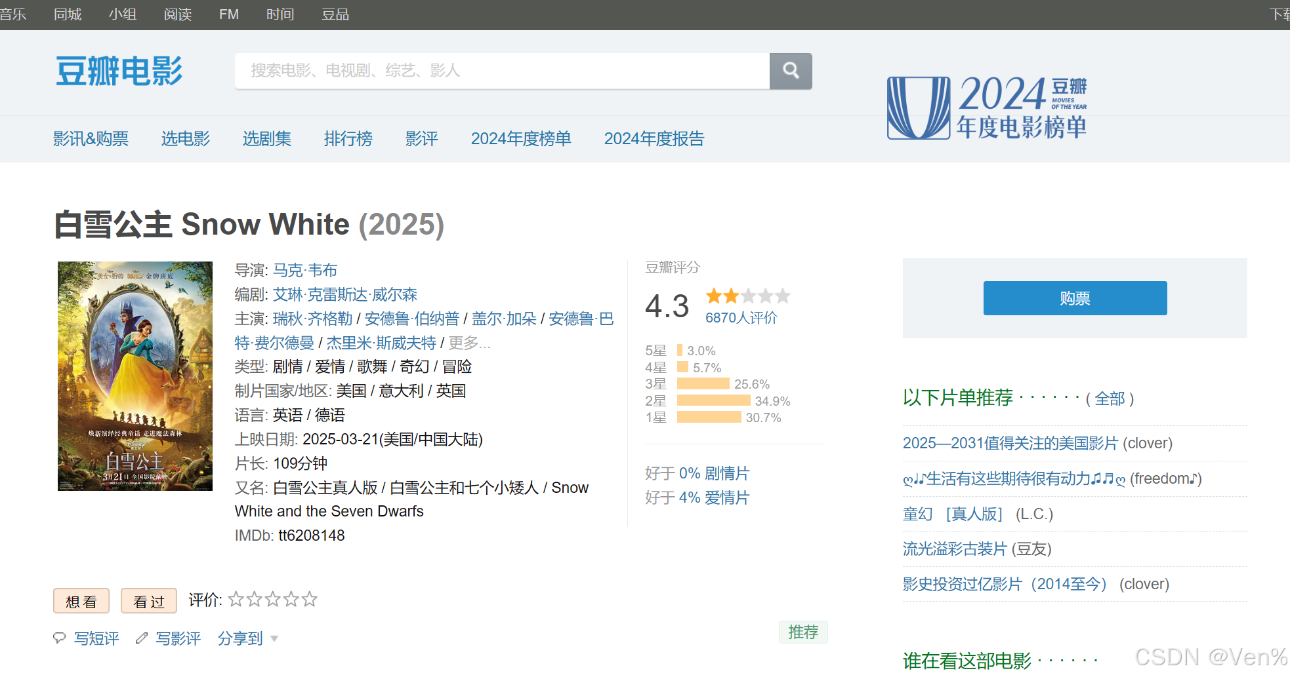This screenshot has width=1290, height=679.
Task: Expand the 分享到 dropdown arrow
Action: coord(274,639)
